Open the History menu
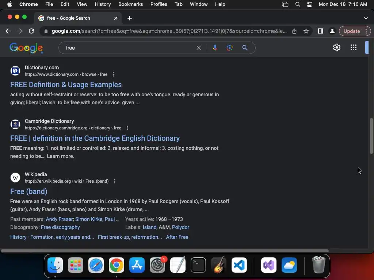The height and width of the screenshot is (280, 374). click(103, 4)
